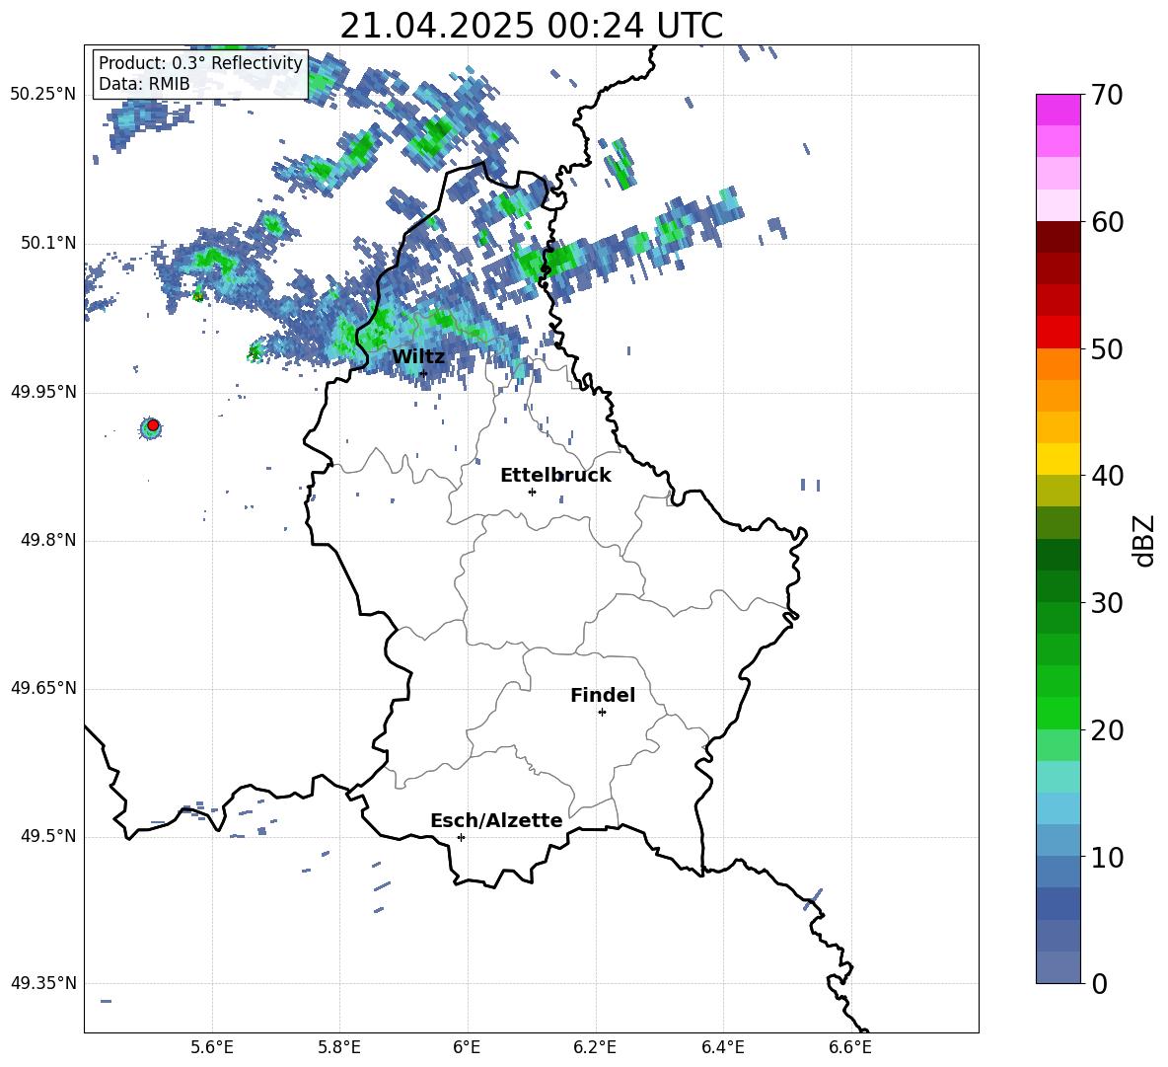Click the 50.1°N latitude label
The image size is (1168, 1067).
(48, 244)
